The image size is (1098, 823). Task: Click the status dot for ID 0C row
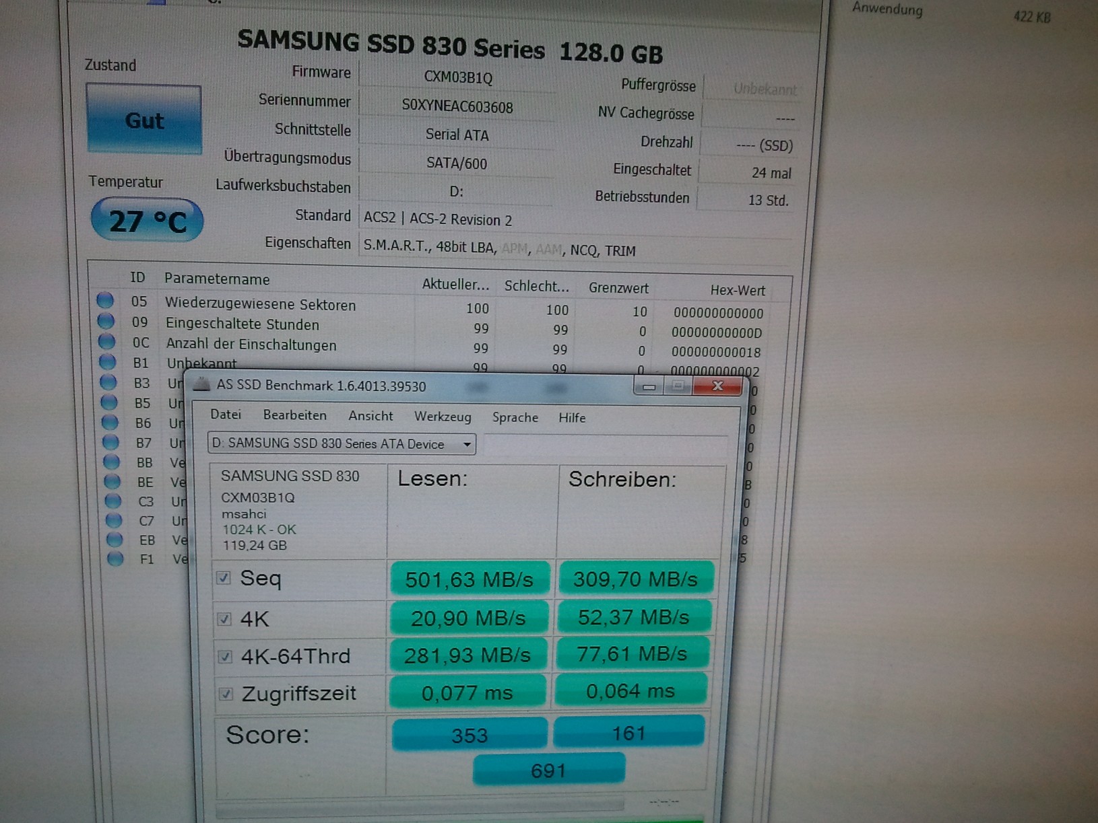106,341
